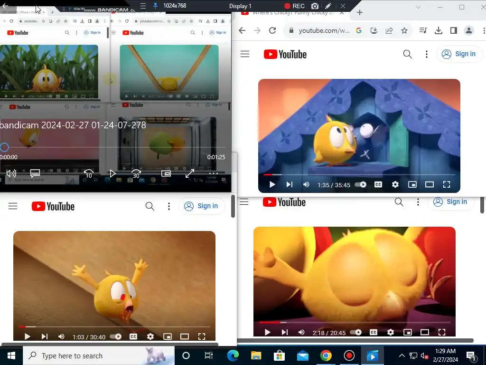Open the Chrome downloads icon in the toolbar

[438, 30]
